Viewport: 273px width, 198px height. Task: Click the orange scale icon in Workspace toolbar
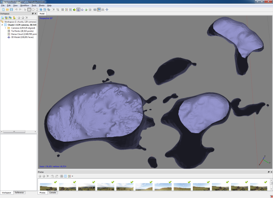(14, 17)
